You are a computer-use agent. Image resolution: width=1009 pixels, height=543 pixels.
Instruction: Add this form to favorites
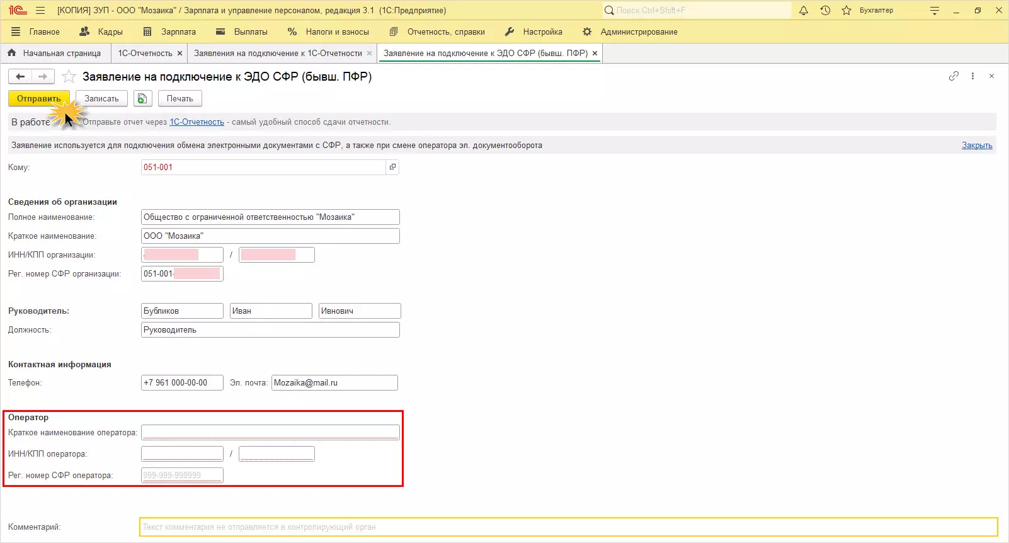pyautogui.click(x=69, y=77)
